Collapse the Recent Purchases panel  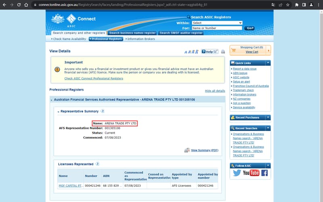[268, 118]
